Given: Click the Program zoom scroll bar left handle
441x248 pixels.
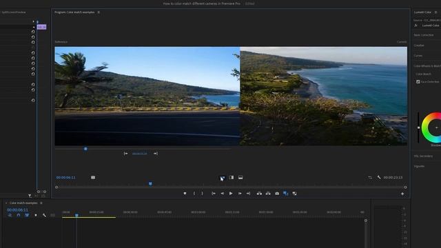Looking at the screenshot, I should click(x=57, y=187).
